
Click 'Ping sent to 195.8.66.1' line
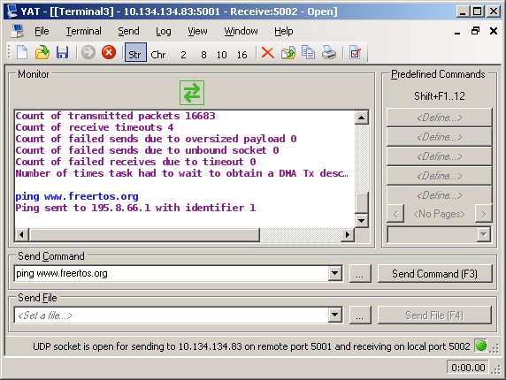coord(135,208)
